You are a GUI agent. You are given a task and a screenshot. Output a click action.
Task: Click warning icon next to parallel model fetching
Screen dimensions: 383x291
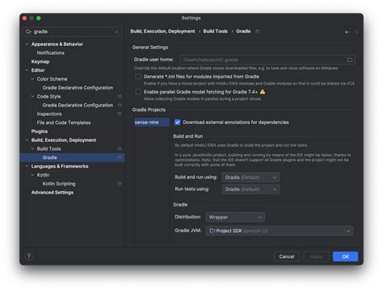(263, 92)
